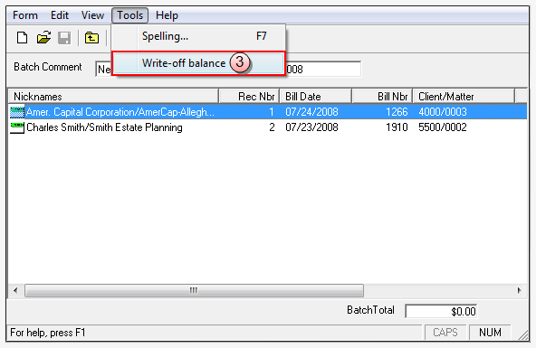Click the BatchTotal $0.00 field
Viewport: 536px width, 348px height.
441,311
